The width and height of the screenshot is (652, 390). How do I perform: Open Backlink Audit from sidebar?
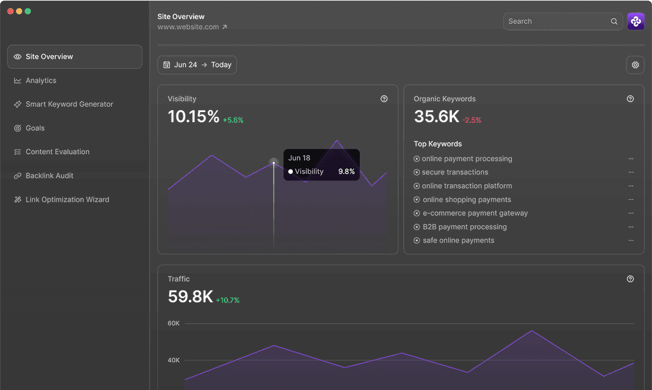[49, 176]
